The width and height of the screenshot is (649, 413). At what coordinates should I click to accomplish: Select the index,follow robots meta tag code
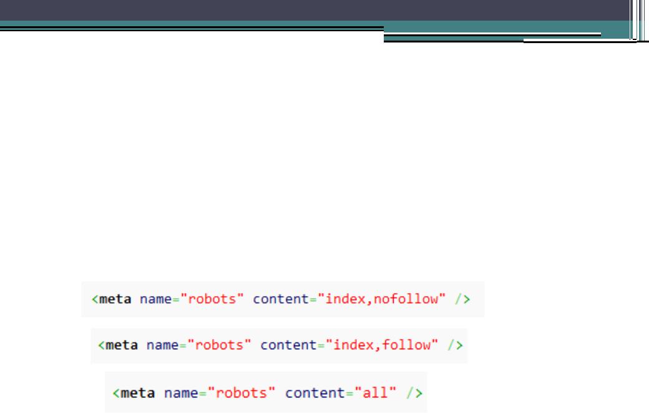pyautogui.click(x=279, y=346)
